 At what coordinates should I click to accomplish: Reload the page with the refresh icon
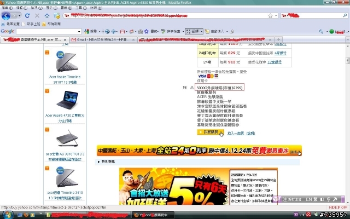(x=27, y=16)
